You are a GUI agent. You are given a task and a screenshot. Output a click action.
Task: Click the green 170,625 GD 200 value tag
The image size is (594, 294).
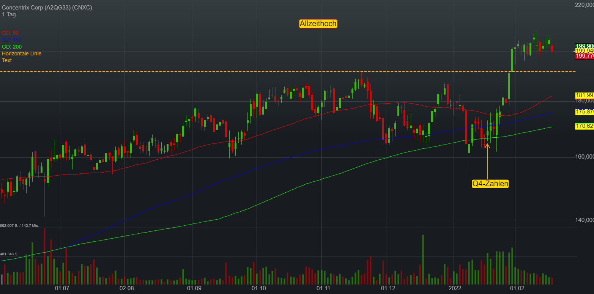pos(585,126)
